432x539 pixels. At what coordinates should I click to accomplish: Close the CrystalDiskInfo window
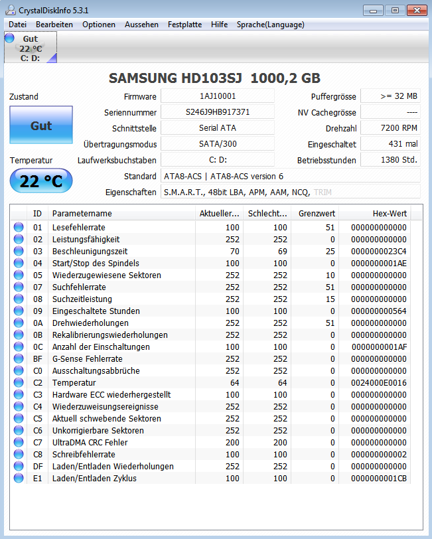[x=417, y=11]
